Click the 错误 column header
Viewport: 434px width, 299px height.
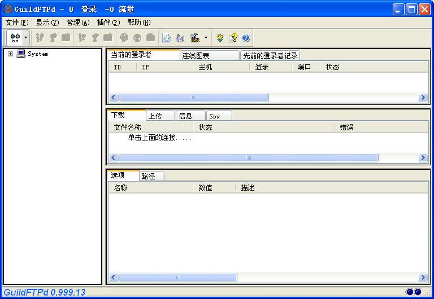[381, 127]
